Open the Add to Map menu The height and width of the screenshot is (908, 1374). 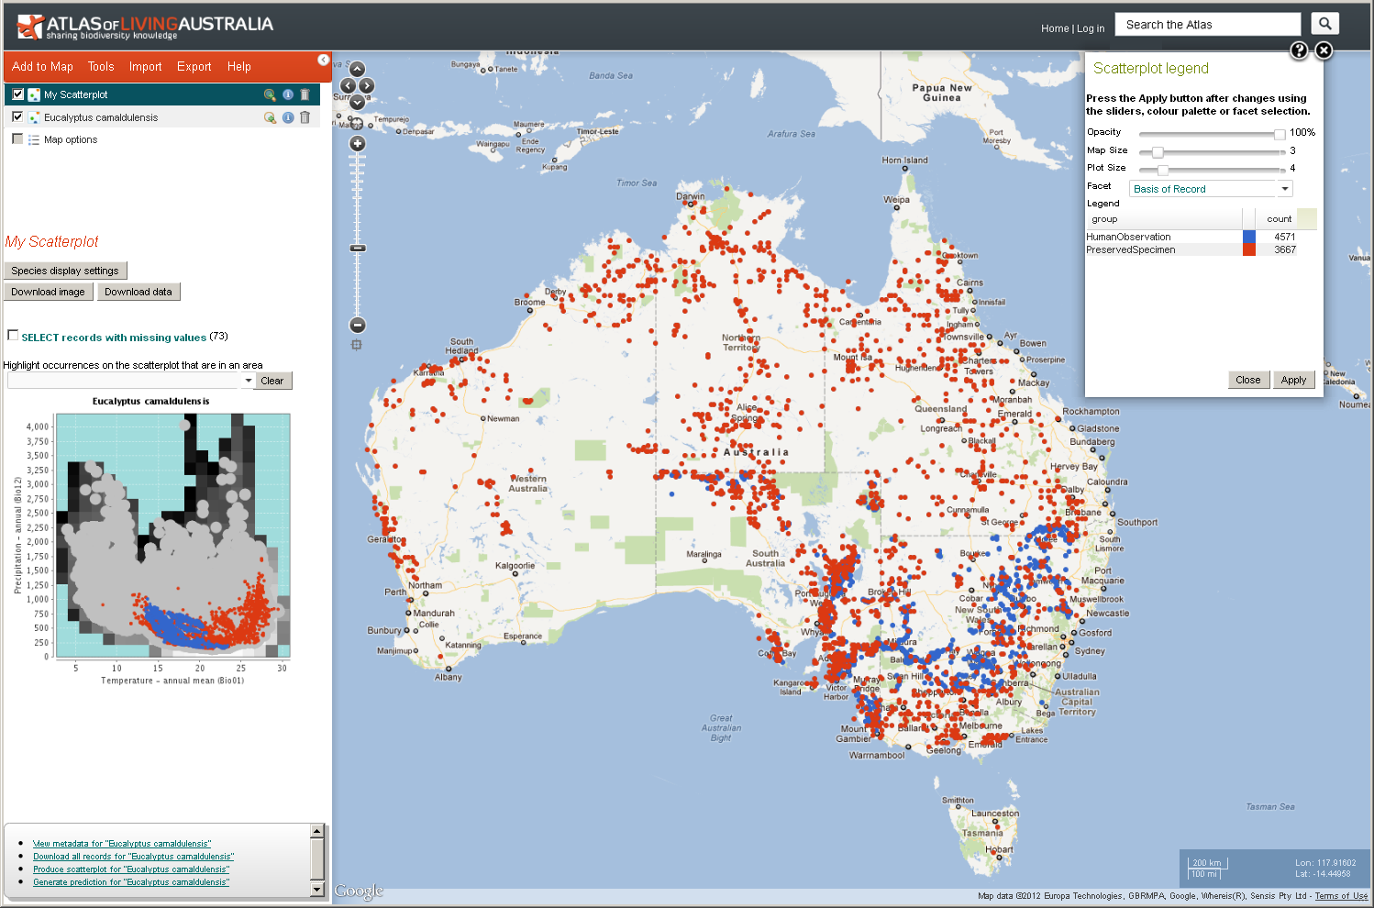pos(42,67)
